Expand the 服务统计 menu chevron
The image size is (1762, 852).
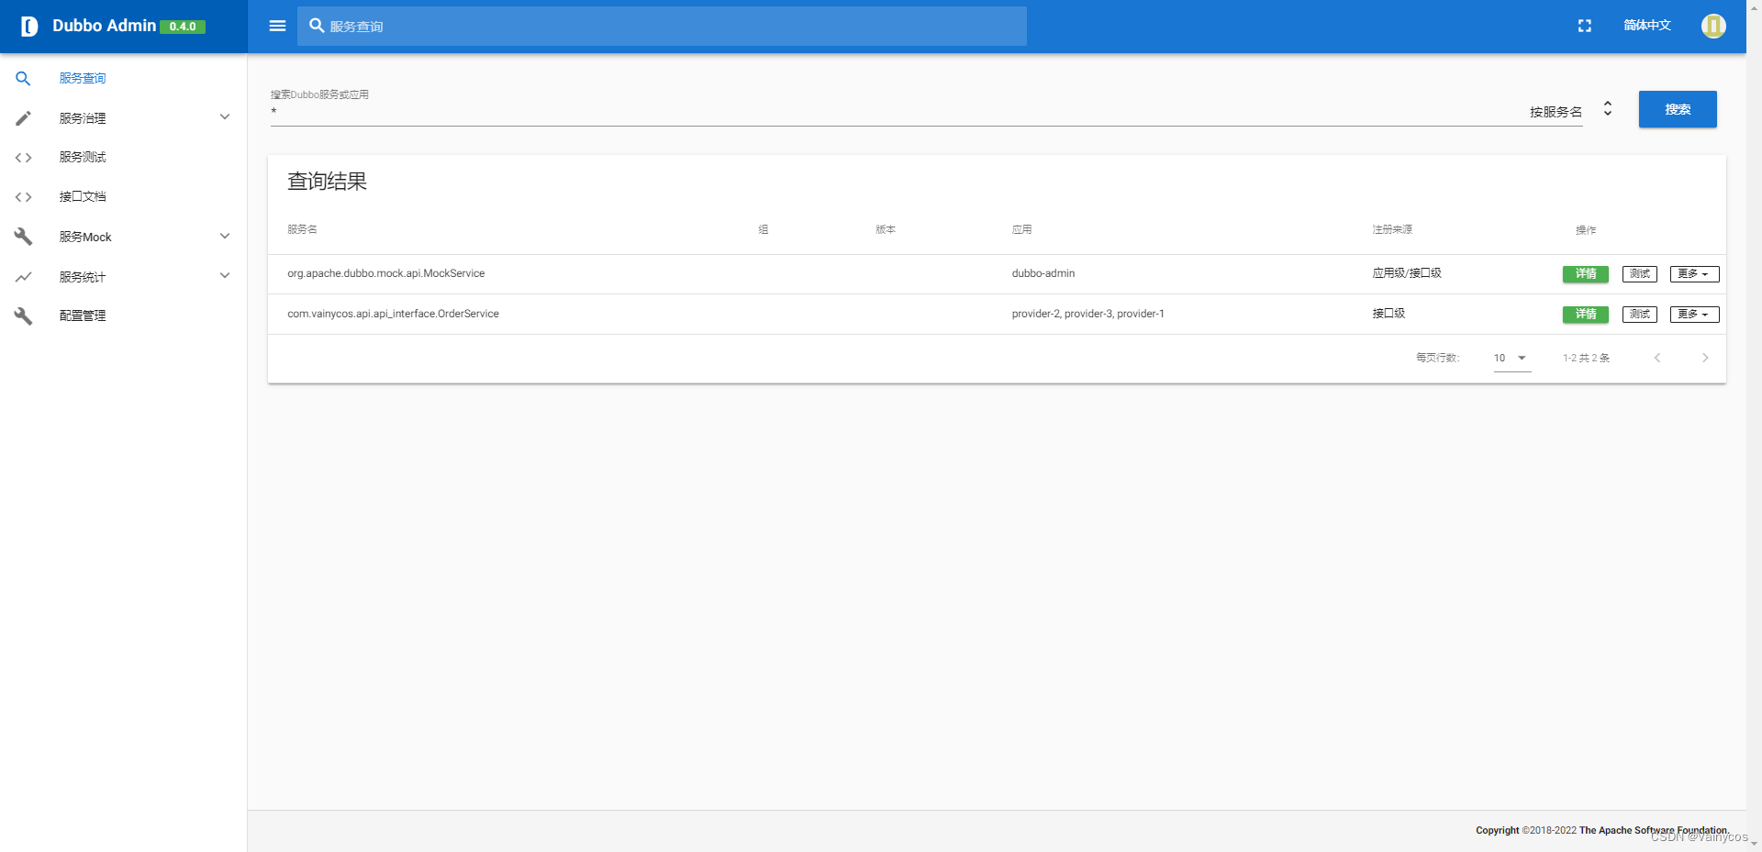click(x=225, y=275)
